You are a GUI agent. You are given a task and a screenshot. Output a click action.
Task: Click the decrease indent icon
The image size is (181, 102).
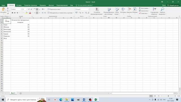[43, 13]
